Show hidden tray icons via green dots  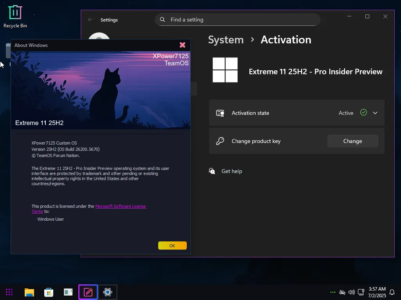coord(332,292)
